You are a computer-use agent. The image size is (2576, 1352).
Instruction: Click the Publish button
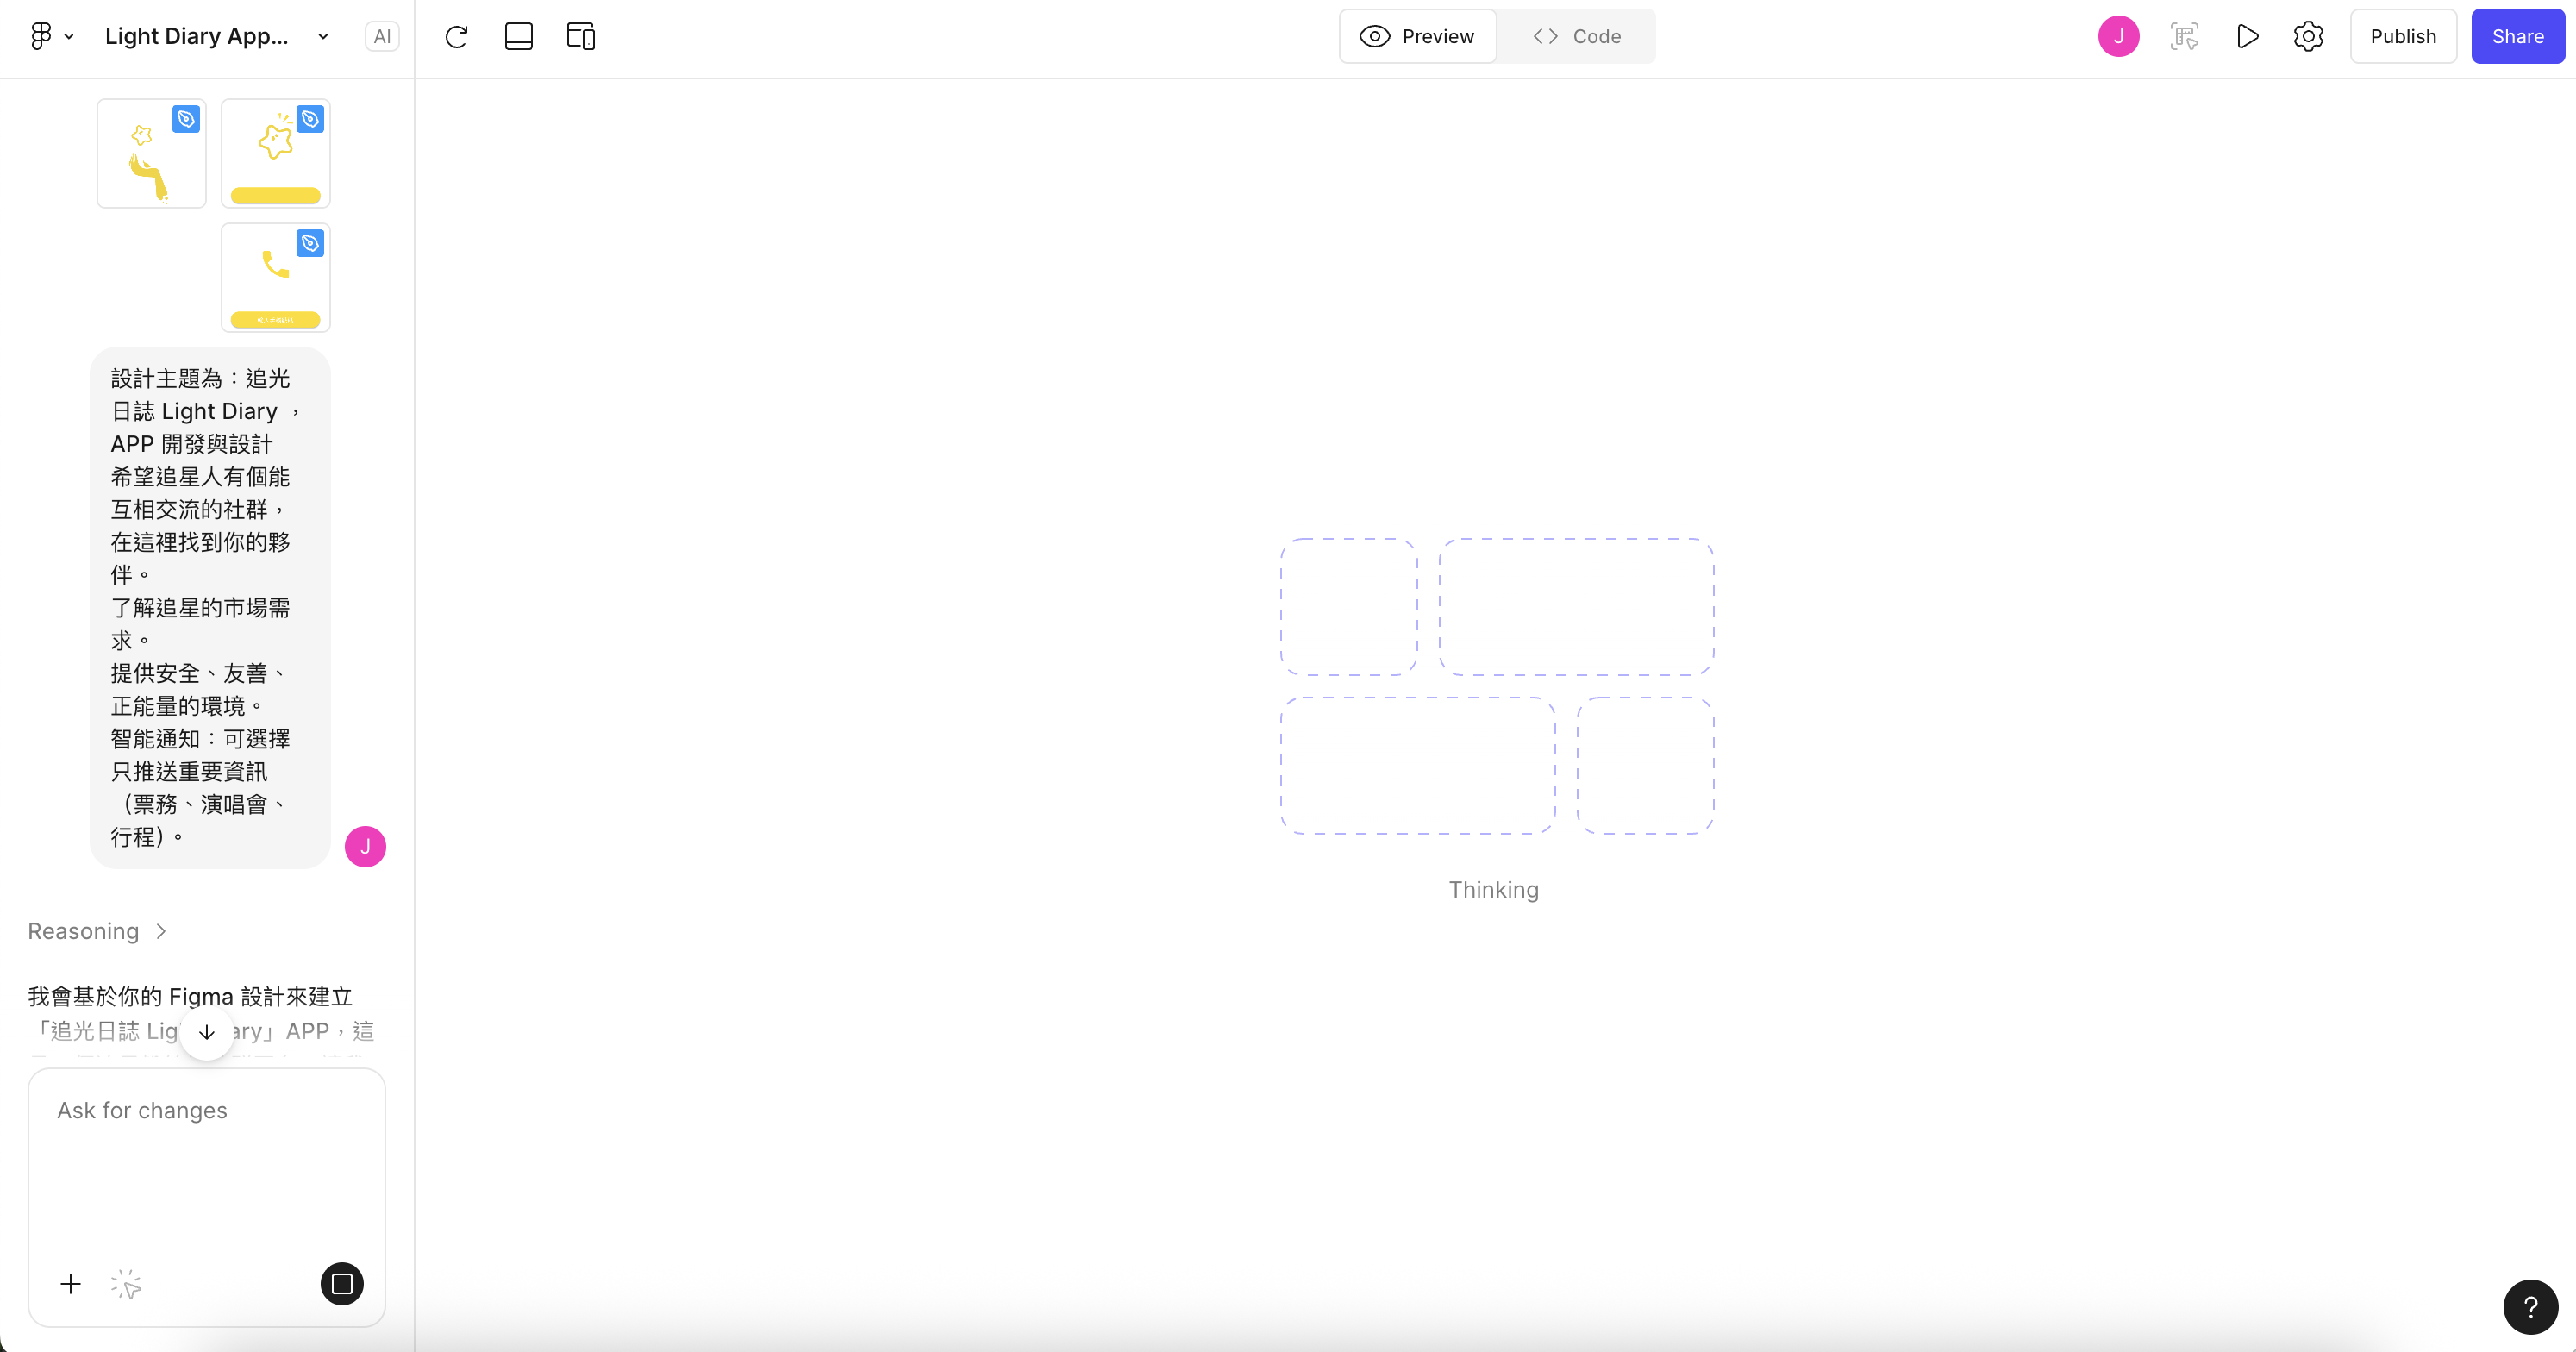point(2403,37)
